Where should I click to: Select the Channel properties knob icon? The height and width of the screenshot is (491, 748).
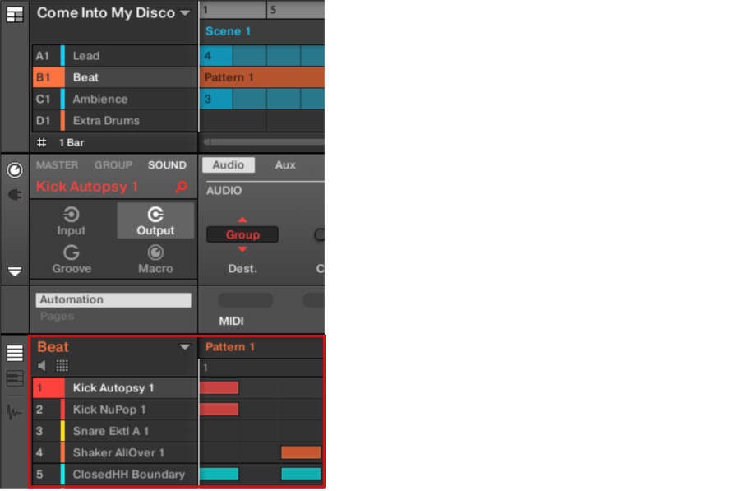point(15,170)
